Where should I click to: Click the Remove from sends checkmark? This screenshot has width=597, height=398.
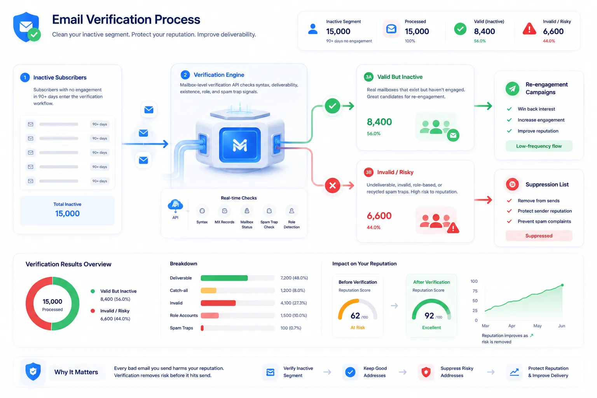pos(509,201)
